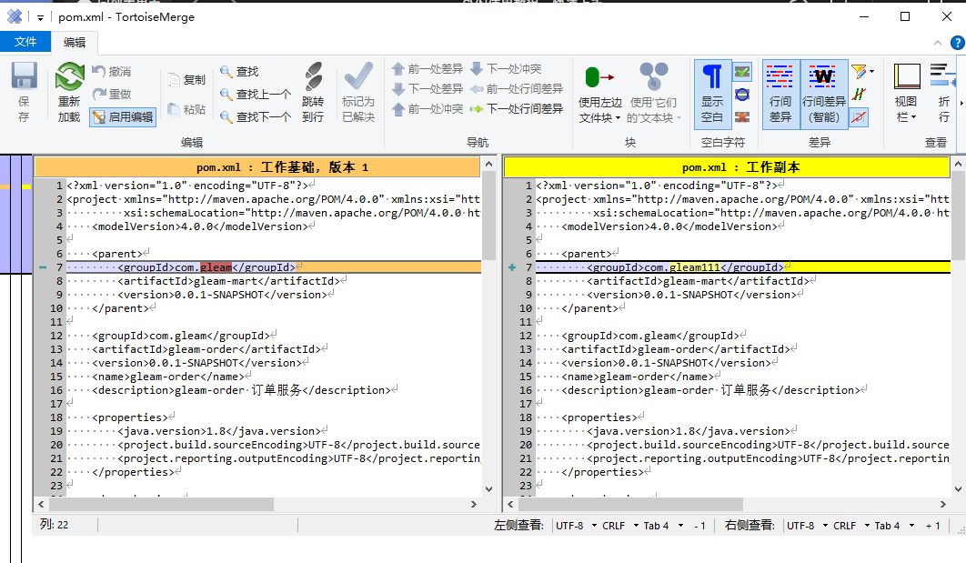966x563 pixels.
Task: Click the 粘贴 (Paste) button
Action: pyautogui.click(x=186, y=109)
